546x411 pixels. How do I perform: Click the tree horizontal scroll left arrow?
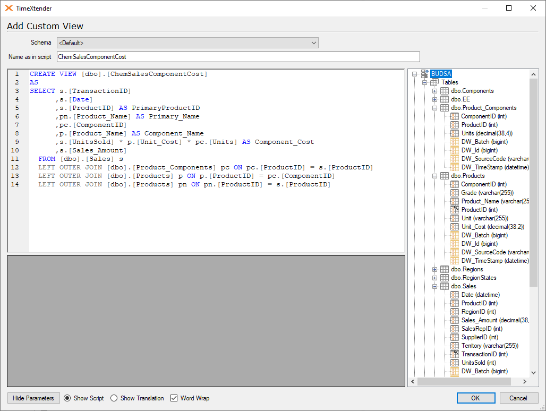pyautogui.click(x=413, y=381)
